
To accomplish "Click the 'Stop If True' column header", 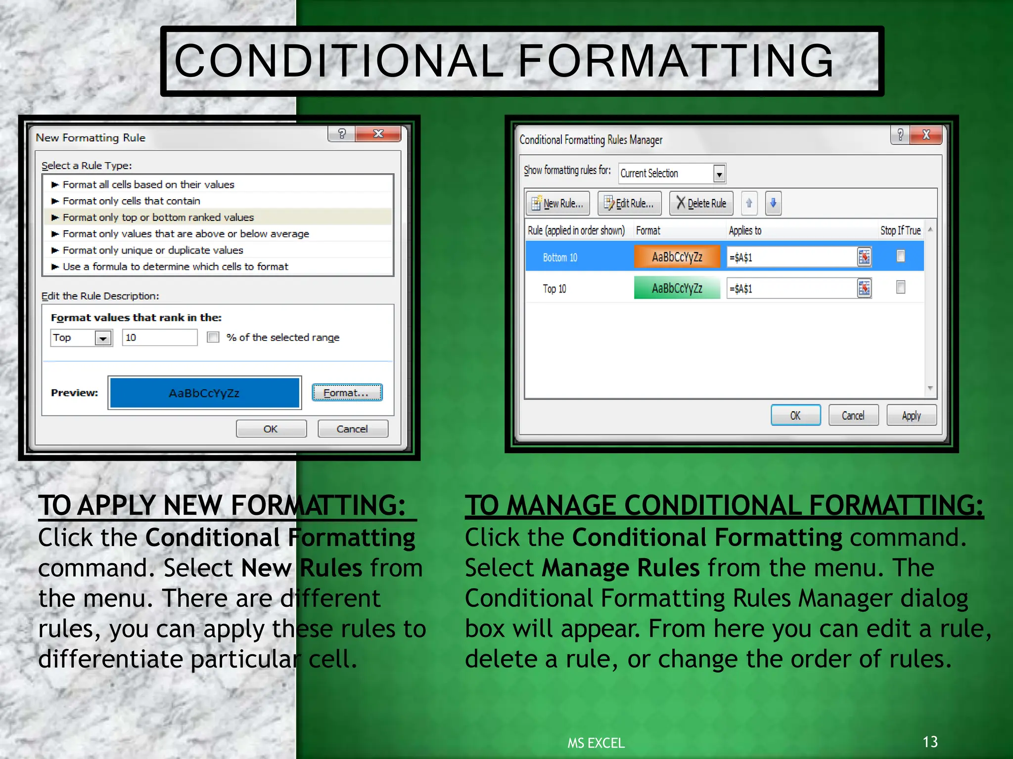I will (x=900, y=230).
